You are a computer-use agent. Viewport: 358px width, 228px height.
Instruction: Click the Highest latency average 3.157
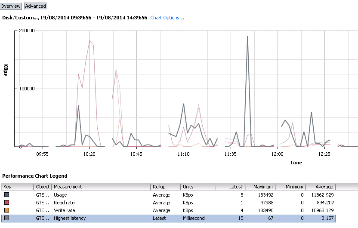tap(327, 218)
